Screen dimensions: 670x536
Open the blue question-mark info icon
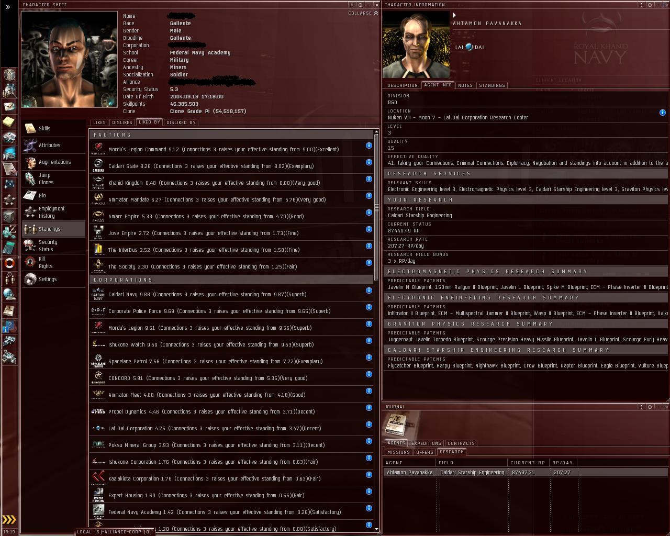(9, 327)
